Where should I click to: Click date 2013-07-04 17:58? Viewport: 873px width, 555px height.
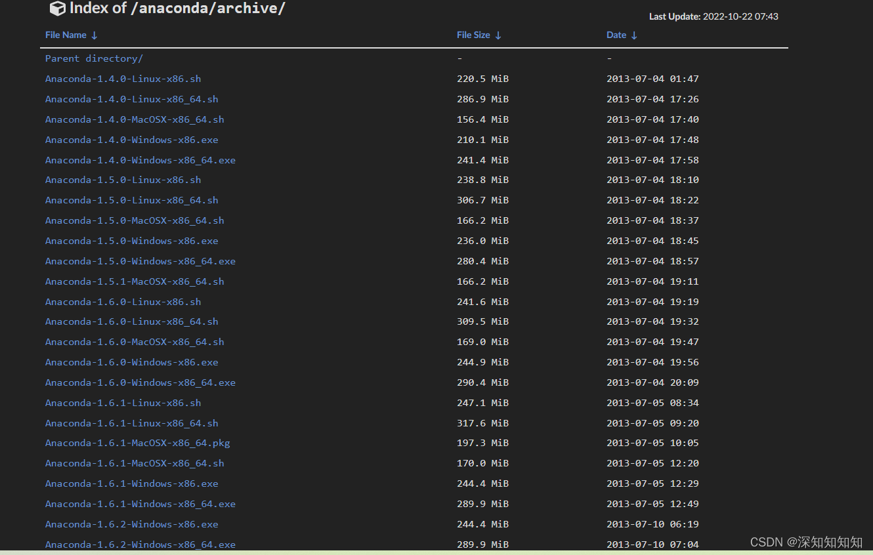point(652,160)
